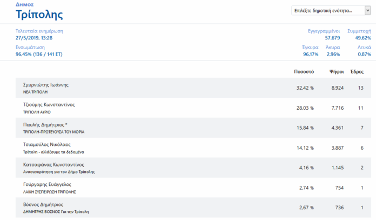Click the Άκυρα 2,96% statistic
The width and height of the screenshot is (376, 220).
coord(333,54)
